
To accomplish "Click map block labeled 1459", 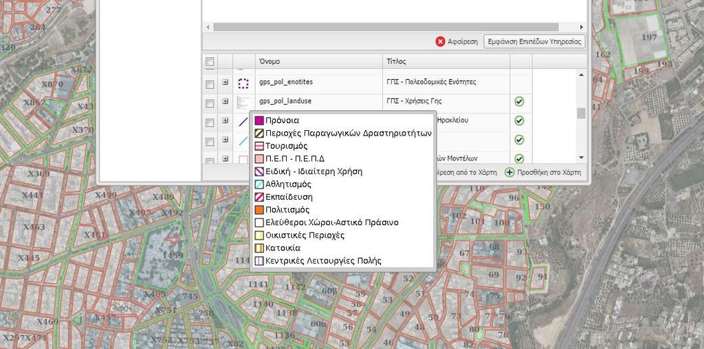I will coord(173,255).
